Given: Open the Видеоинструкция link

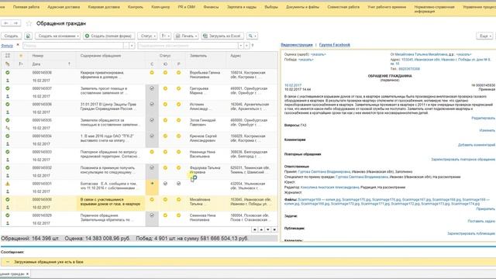Looking at the screenshot, I should click(x=297, y=45).
